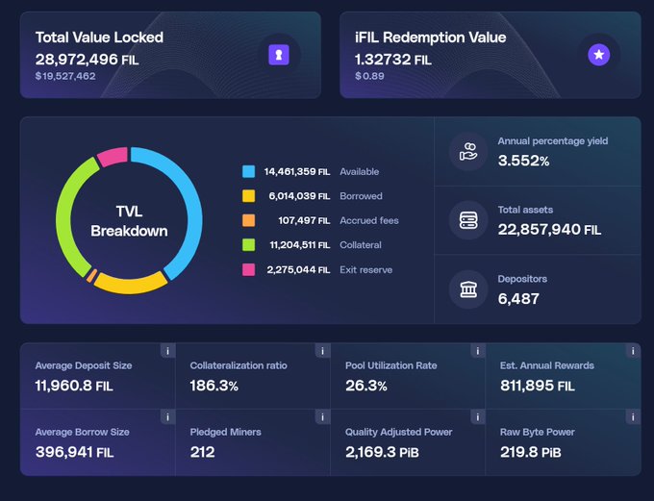Click the 22,857,940 FIL total assets value

(x=549, y=230)
